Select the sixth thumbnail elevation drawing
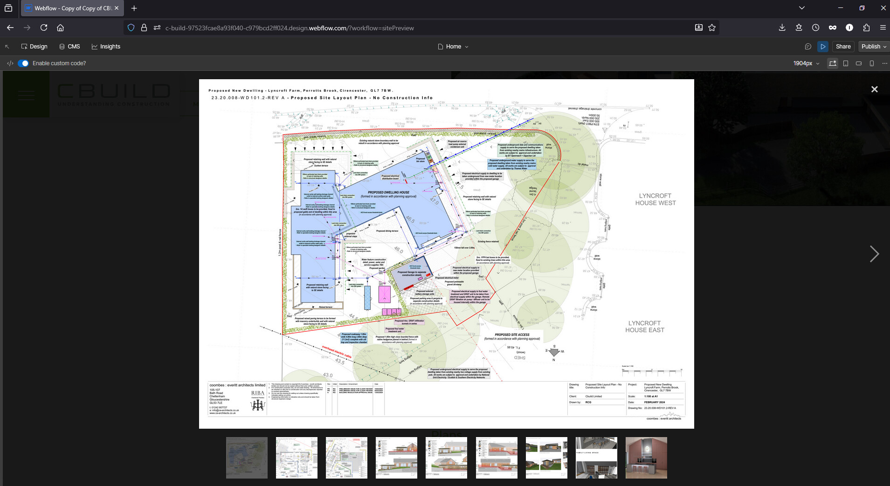 click(x=497, y=458)
